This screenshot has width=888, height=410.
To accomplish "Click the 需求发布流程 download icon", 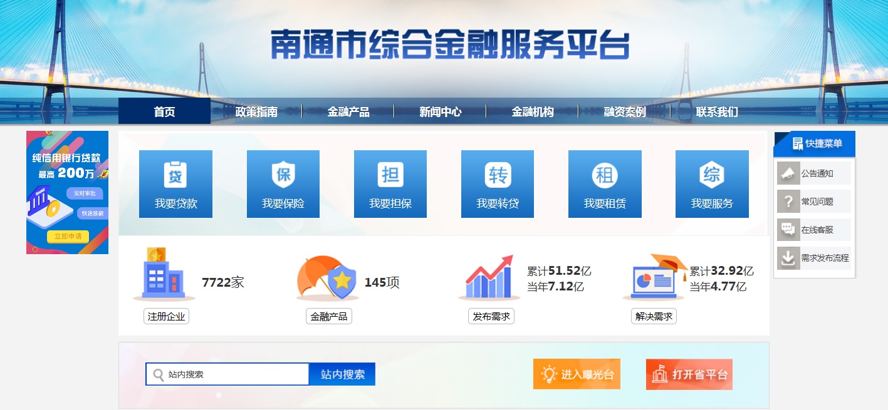I will tap(788, 258).
